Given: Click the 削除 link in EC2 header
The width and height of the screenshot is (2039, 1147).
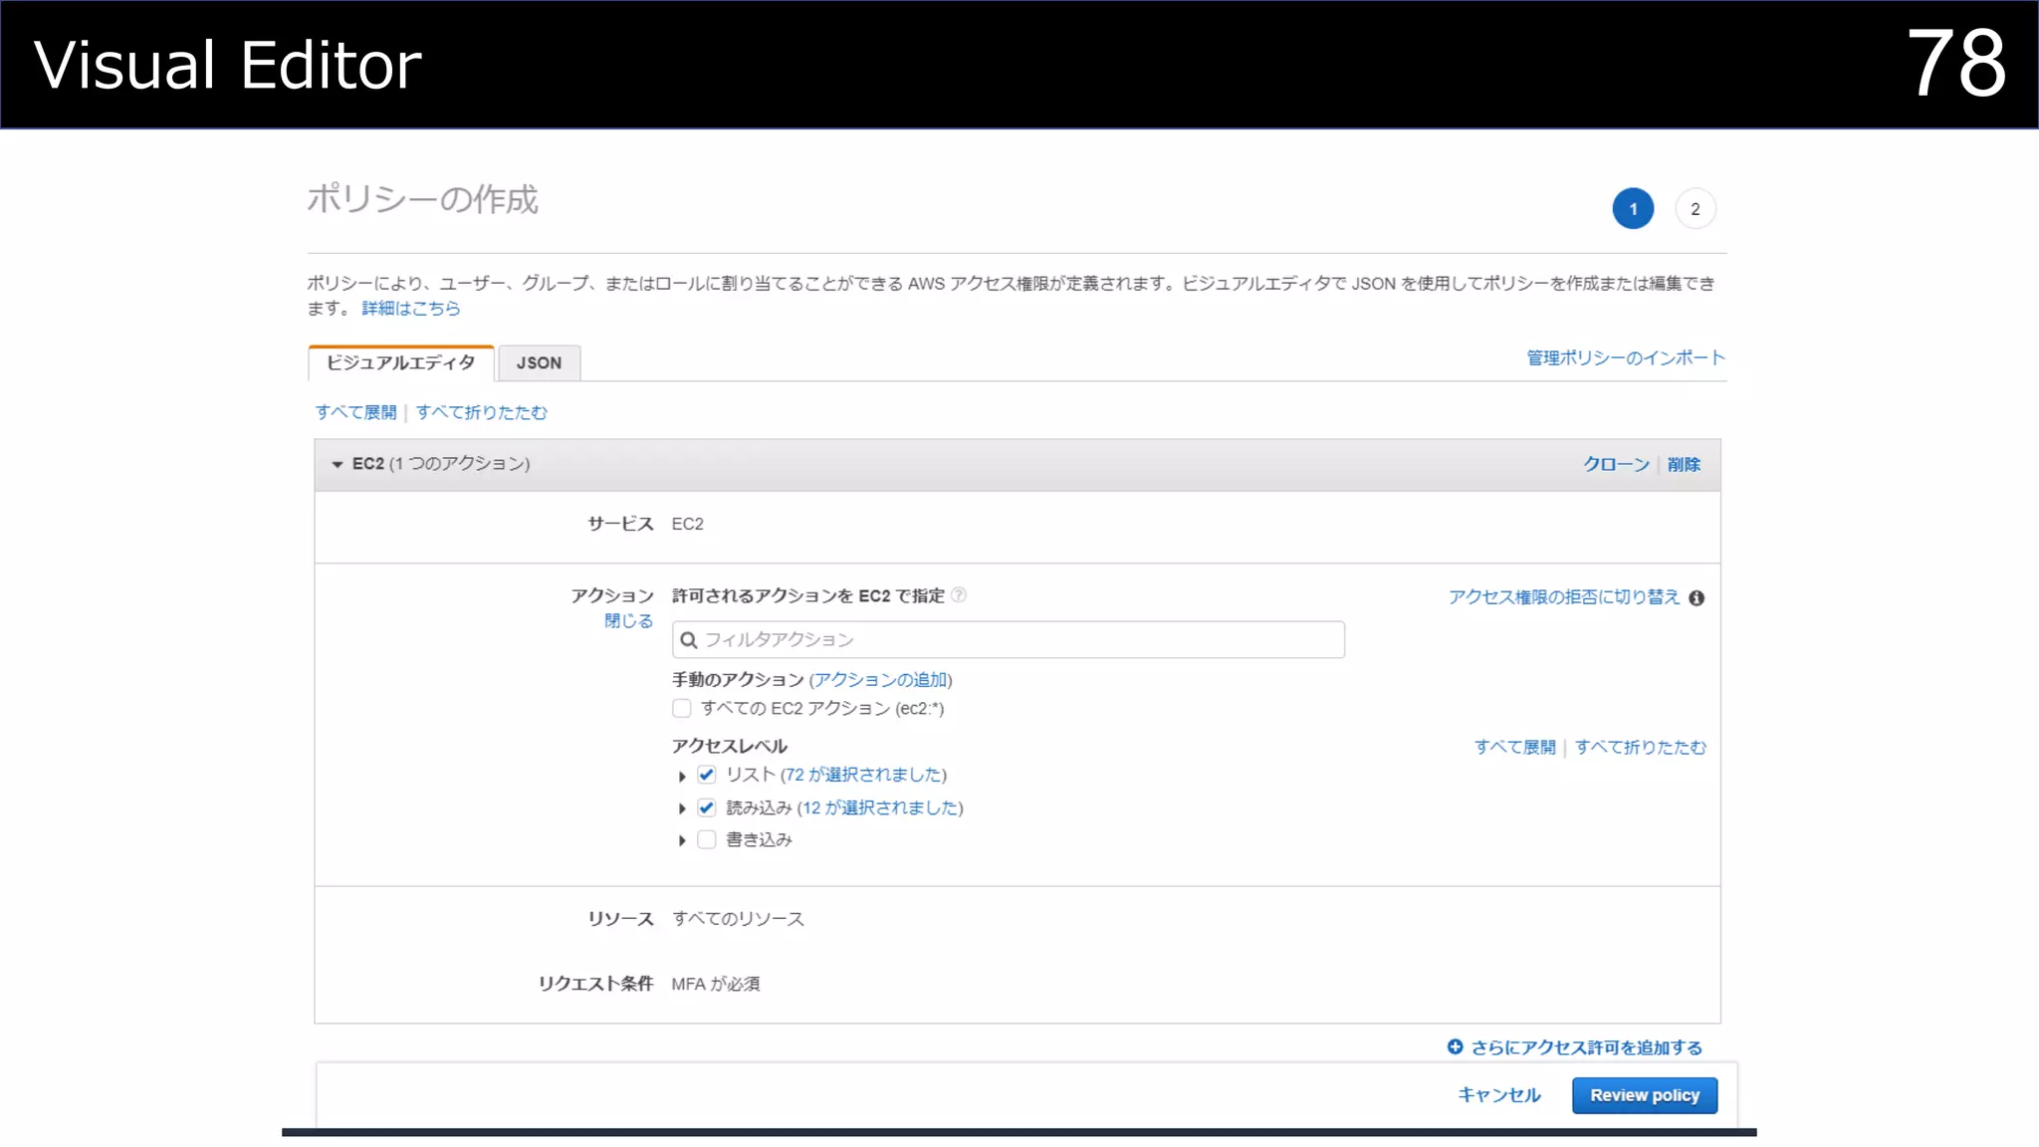Looking at the screenshot, I should 1684,465.
